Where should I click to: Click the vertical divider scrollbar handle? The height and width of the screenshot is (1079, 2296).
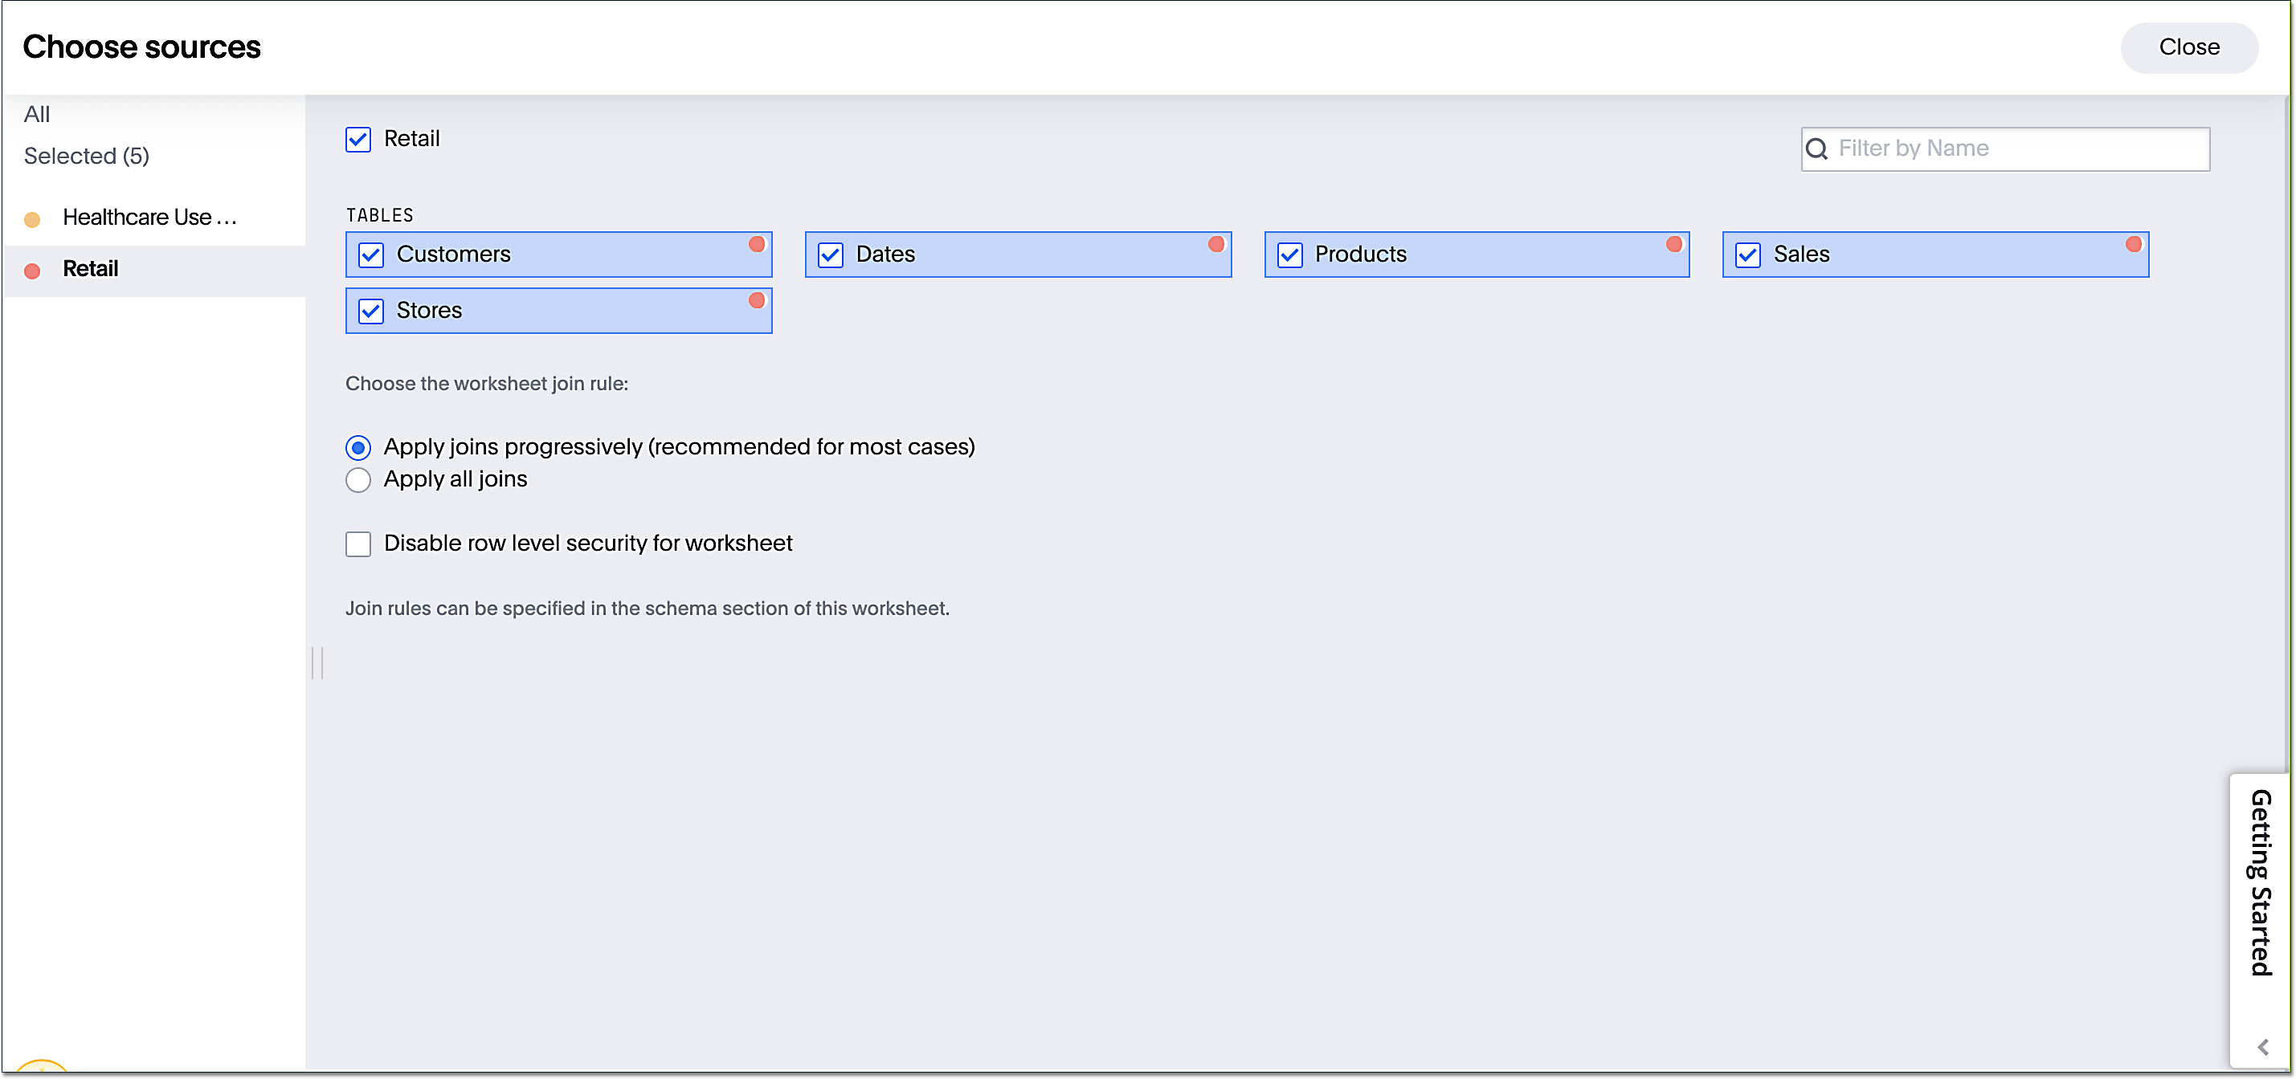point(318,663)
